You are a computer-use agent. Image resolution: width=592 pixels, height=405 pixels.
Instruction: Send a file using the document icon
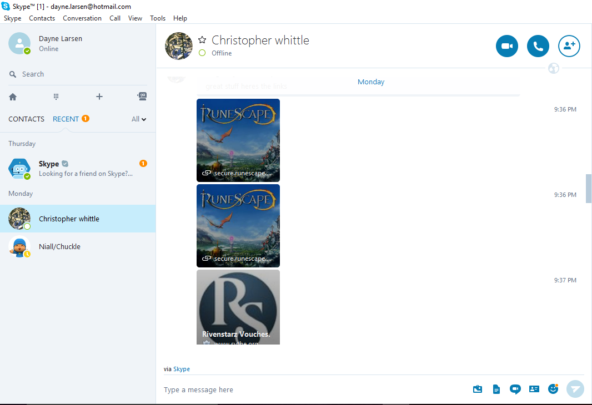[496, 389]
